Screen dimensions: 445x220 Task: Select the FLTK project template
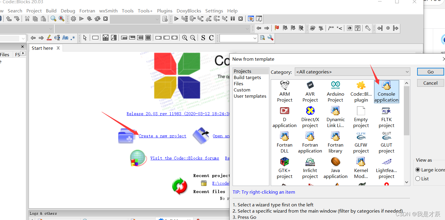(x=386, y=117)
